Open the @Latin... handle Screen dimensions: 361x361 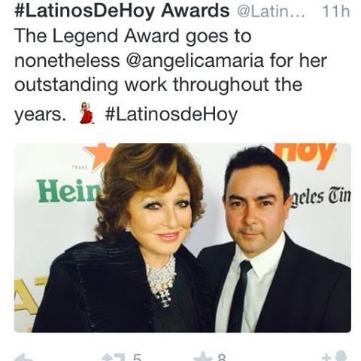[271, 11]
